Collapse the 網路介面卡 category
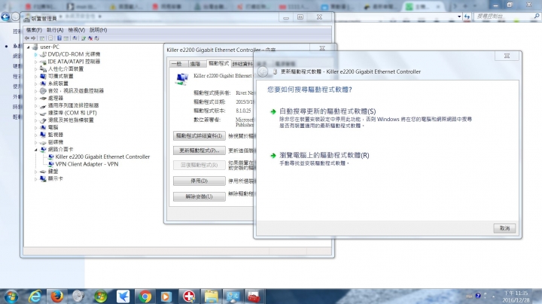Image resolution: width=542 pixels, height=304 pixels. click(35, 150)
